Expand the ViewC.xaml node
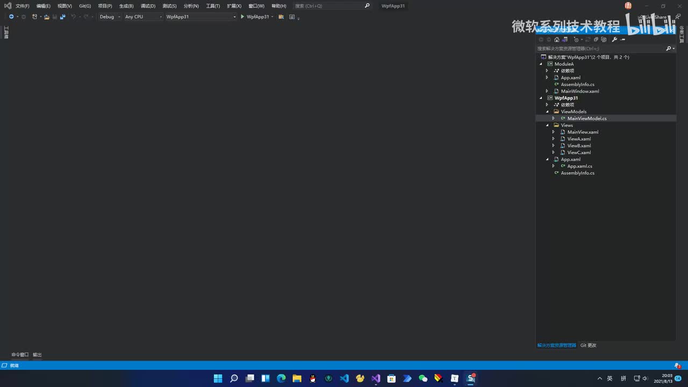Viewport: 688px width, 387px height. click(554, 153)
